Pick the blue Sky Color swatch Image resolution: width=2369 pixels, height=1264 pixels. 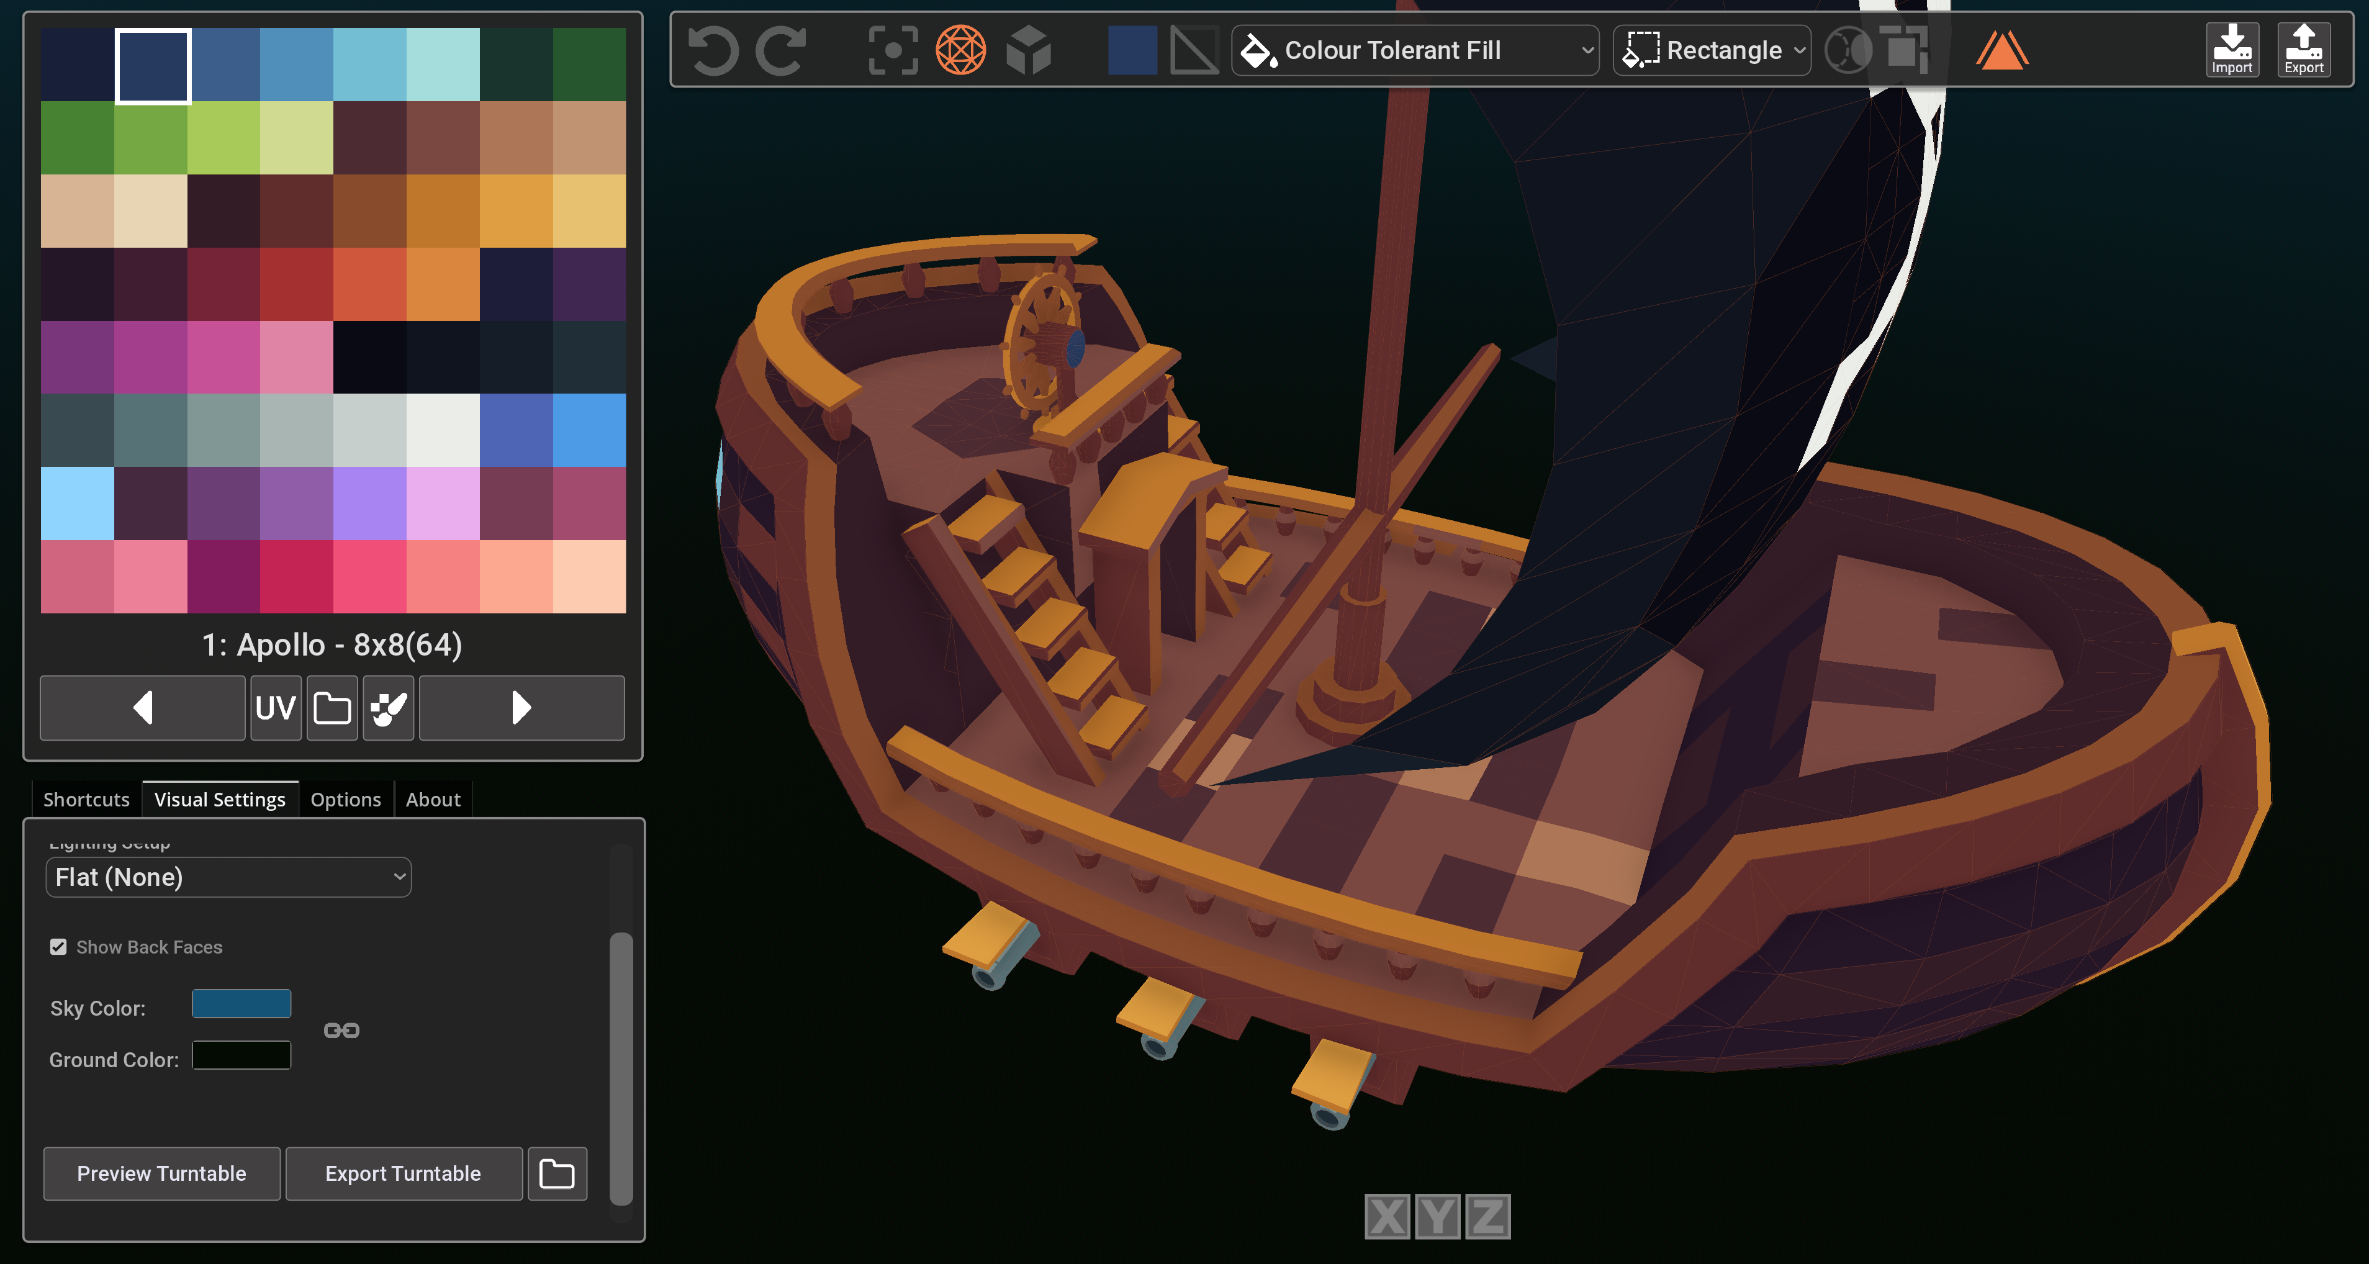point(241,1004)
